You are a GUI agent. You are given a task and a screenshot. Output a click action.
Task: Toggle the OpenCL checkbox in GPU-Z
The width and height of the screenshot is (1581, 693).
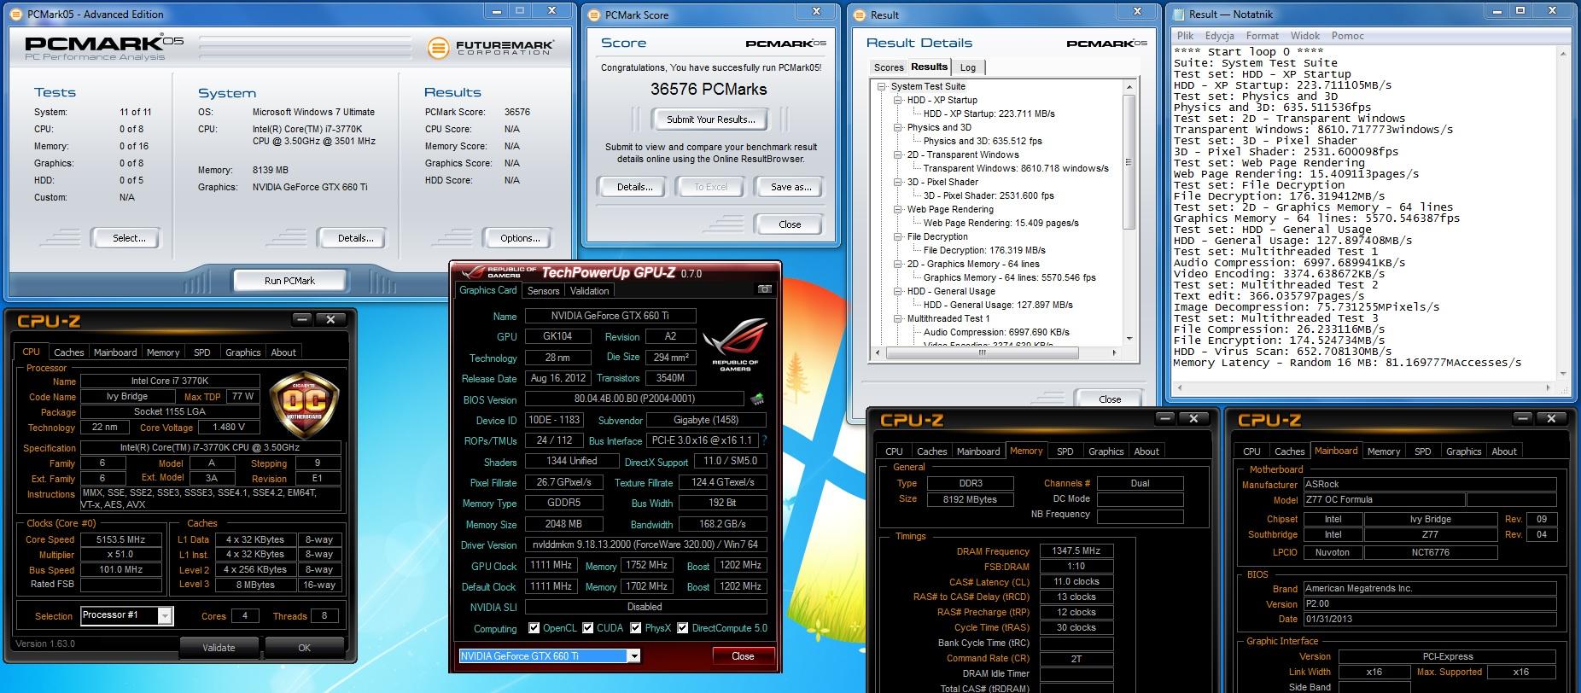click(534, 628)
